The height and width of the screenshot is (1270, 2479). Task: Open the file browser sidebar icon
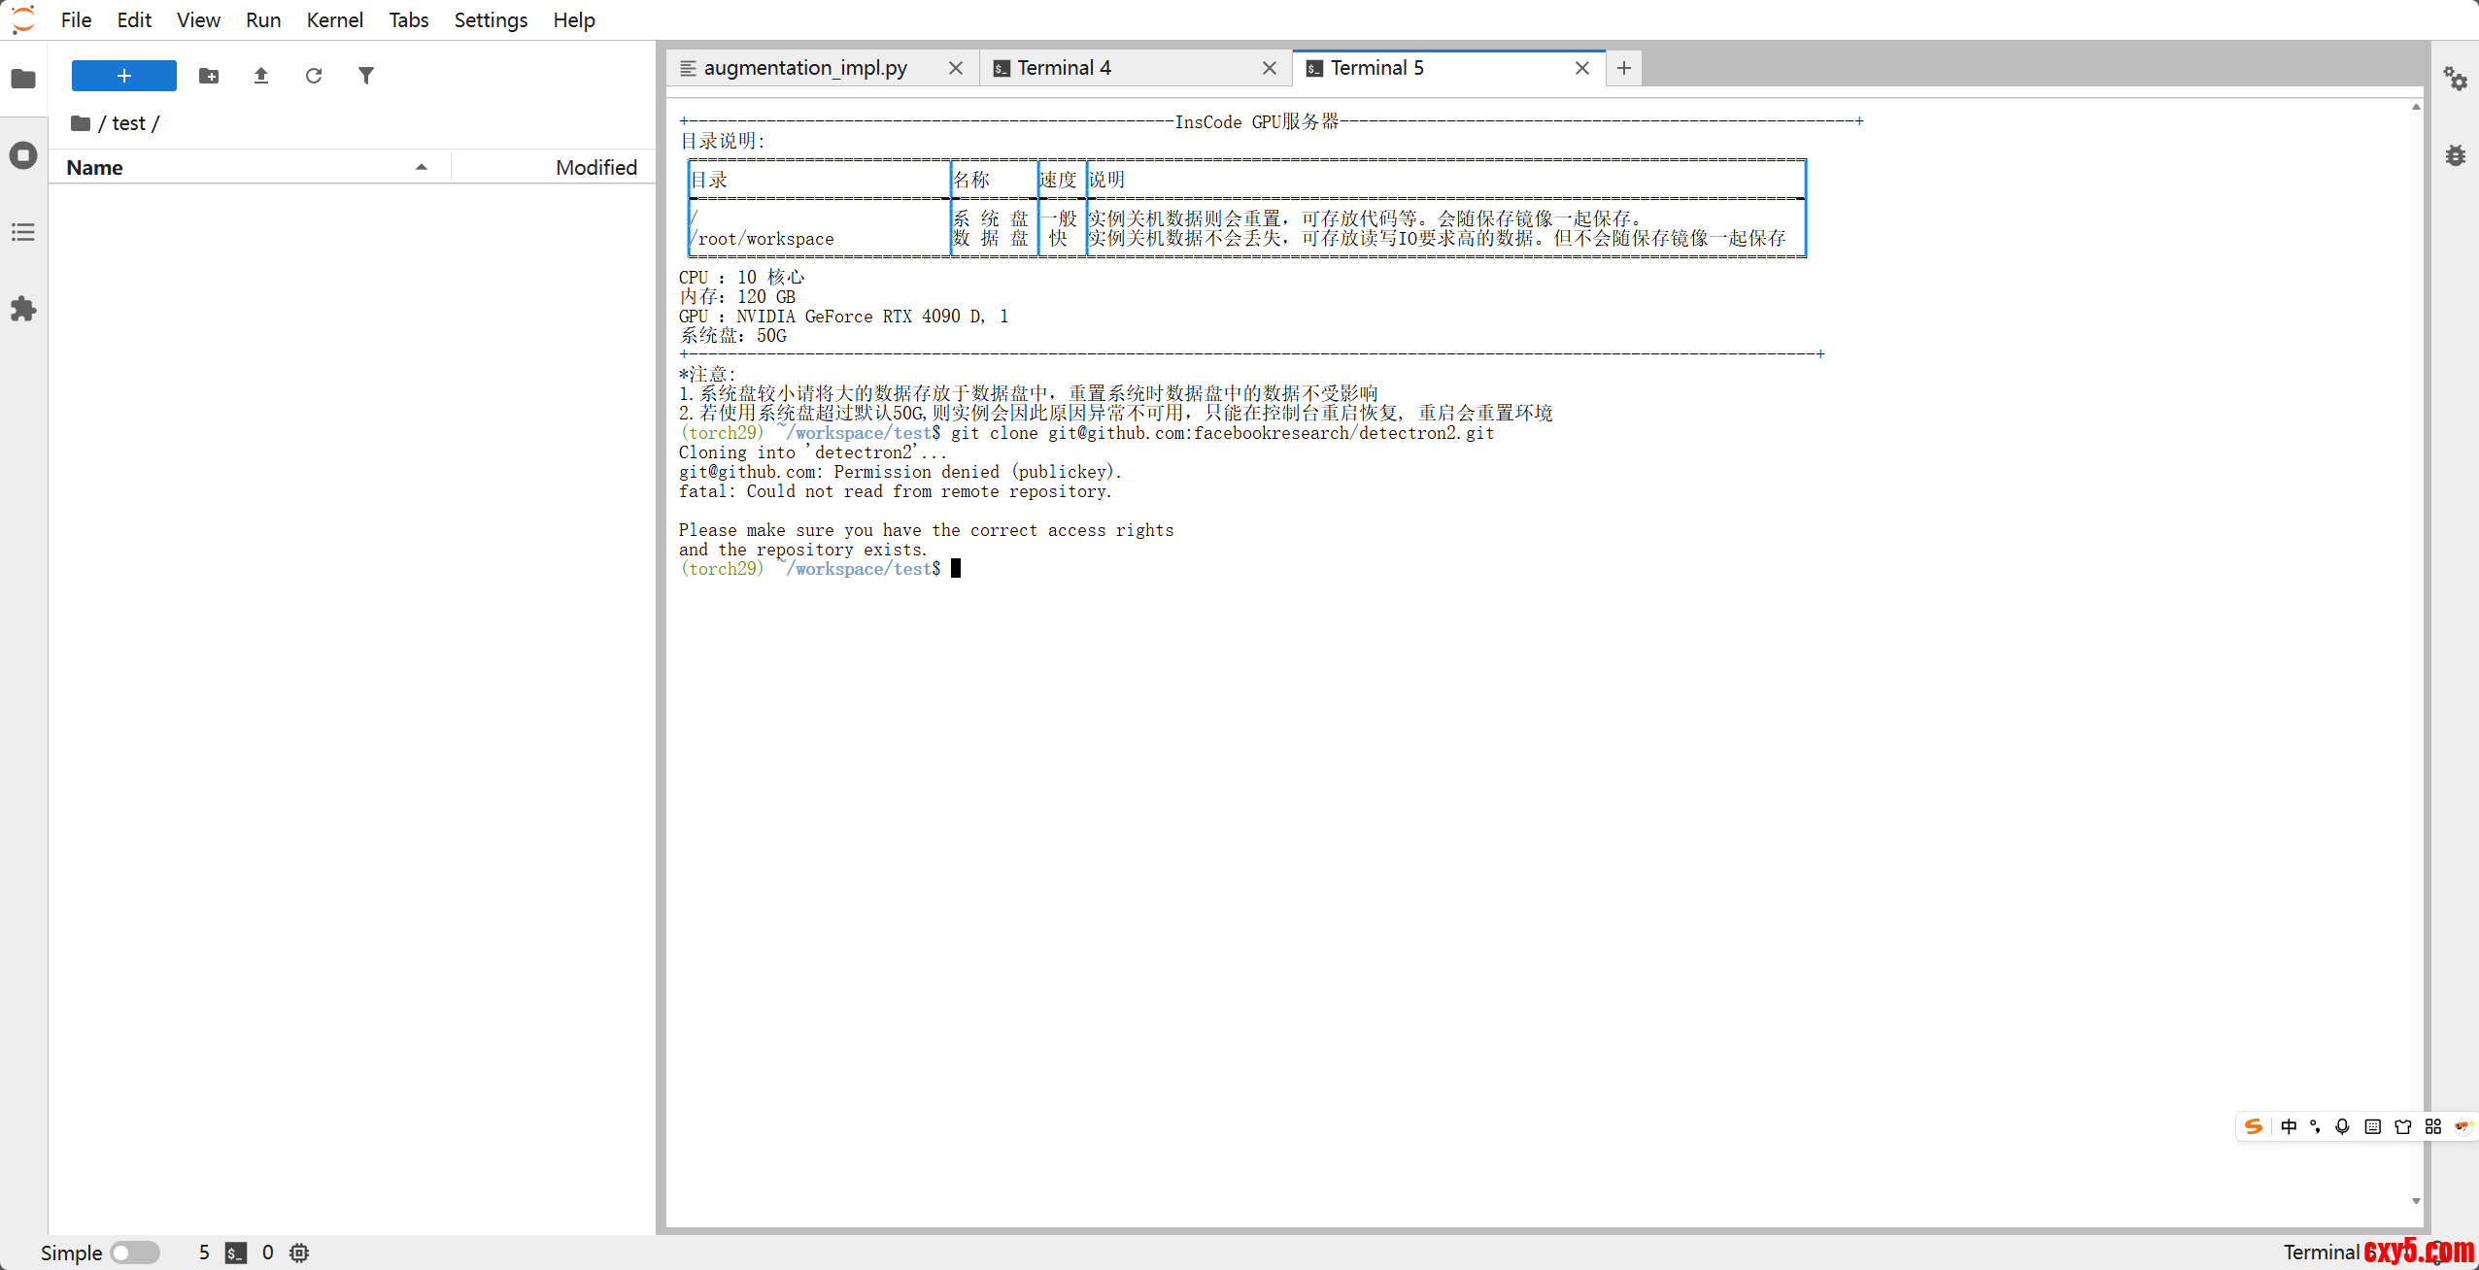click(x=23, y=79)
